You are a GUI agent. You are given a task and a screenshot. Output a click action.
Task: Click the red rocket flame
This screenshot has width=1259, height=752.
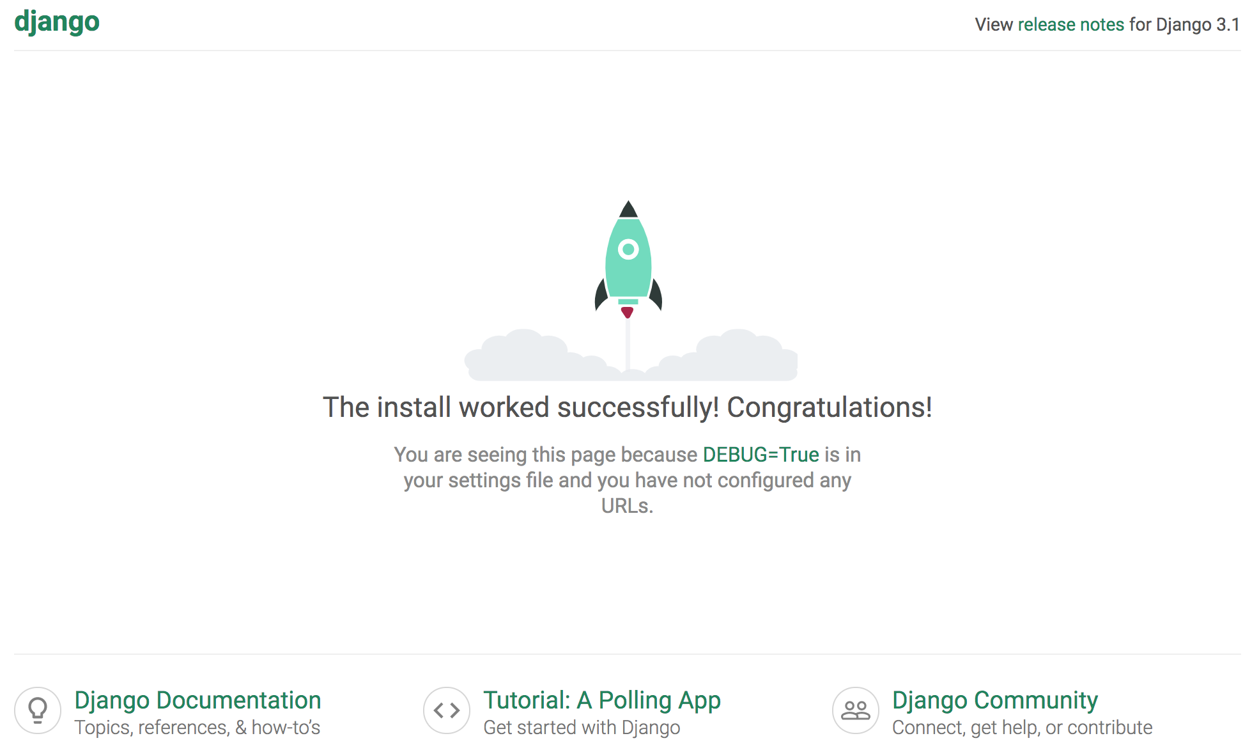628,312
